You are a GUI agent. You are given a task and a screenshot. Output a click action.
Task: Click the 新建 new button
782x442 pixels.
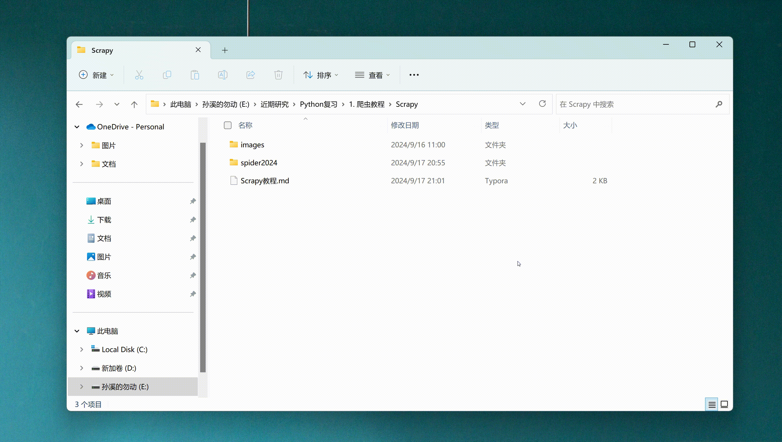point(96,75)
